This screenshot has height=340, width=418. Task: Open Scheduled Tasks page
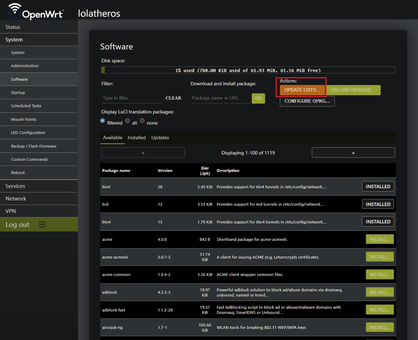pyautogui.click(x=39, y=106)
